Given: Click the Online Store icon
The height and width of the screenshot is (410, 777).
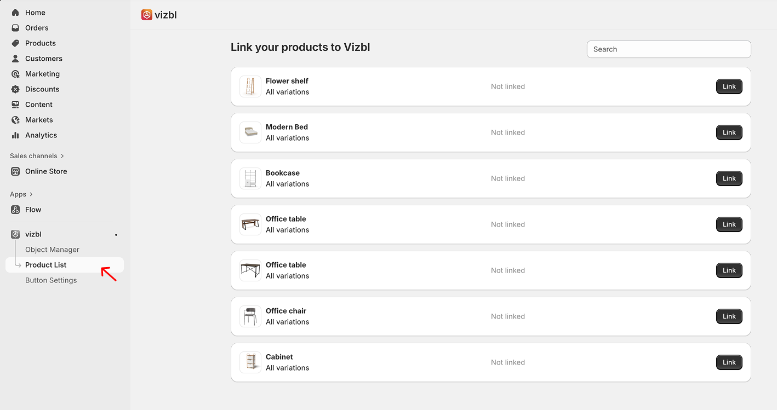Looking at the screenshot, I should (x=15, y=171).
